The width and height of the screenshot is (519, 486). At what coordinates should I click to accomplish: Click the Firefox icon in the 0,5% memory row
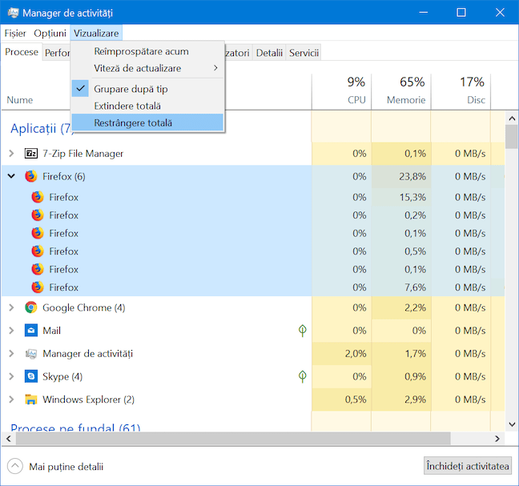coord(38,251)
